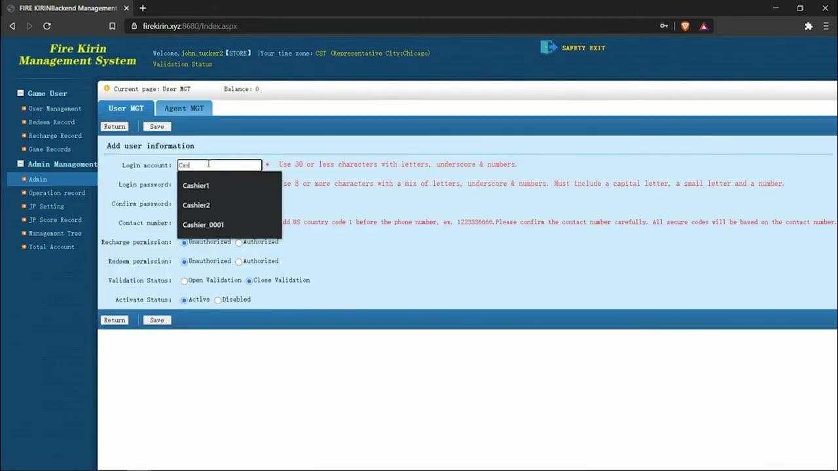Collapse the Admin Management section
The image size is (838, 471).
(x=20, y=164)
